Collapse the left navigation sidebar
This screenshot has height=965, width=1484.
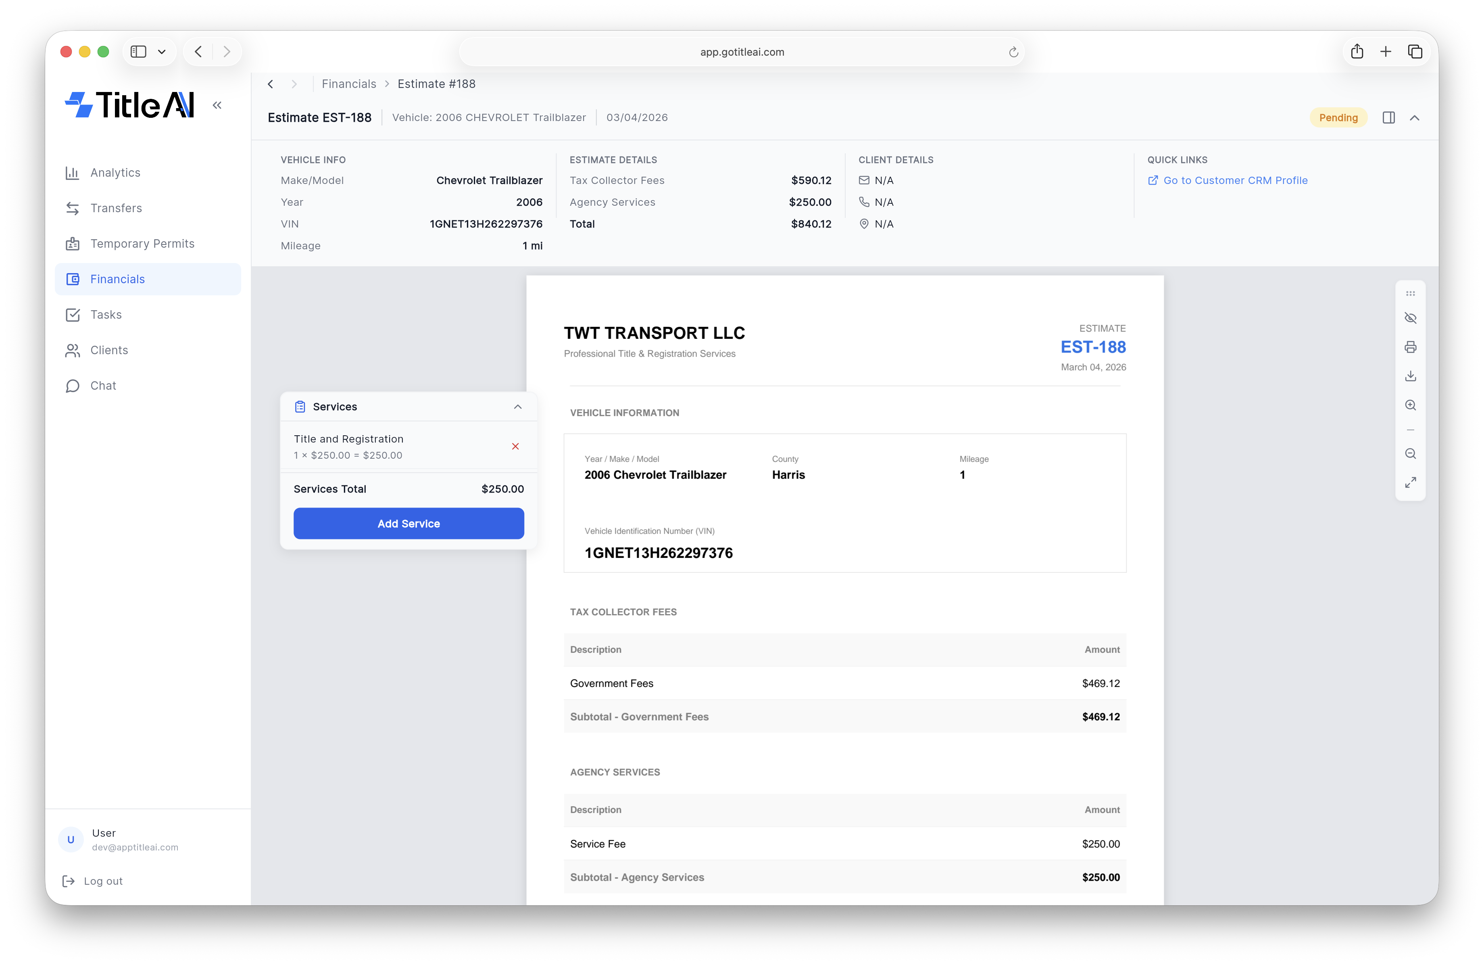(217, 105)
